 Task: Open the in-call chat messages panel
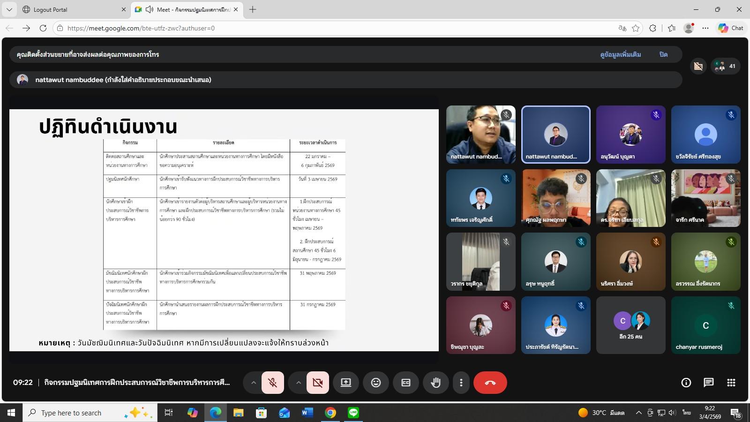[x=708, y=383]
